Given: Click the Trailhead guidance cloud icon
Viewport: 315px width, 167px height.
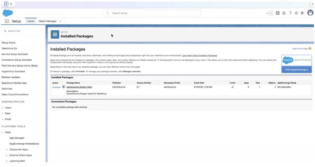Looking at the screenshot, I should point(284,13).
